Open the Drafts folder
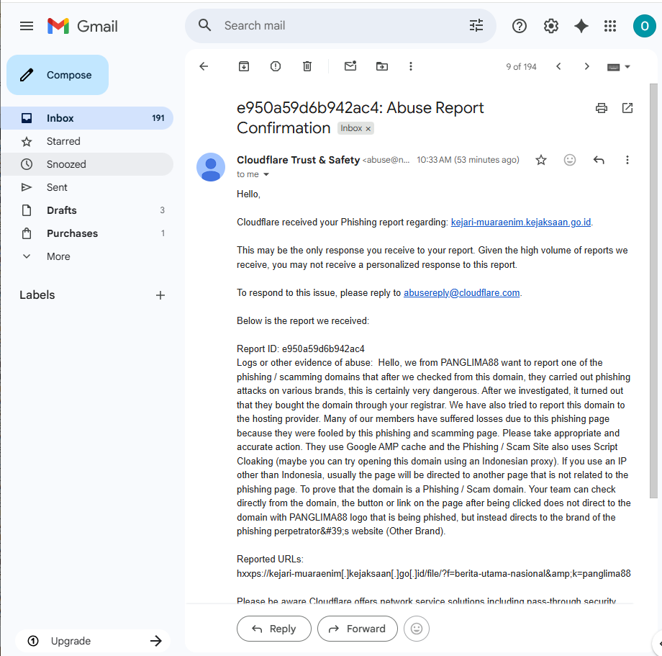 coord(87,210)
